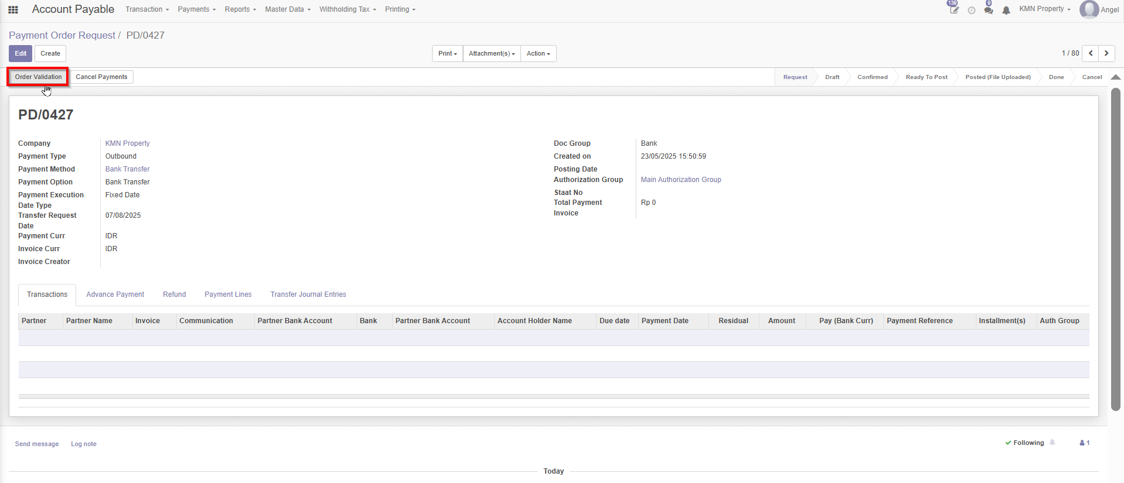The height and width of the screenshot is (483, 1124).
Task: Expand the Action dropdown button
Action: point(538,53)
